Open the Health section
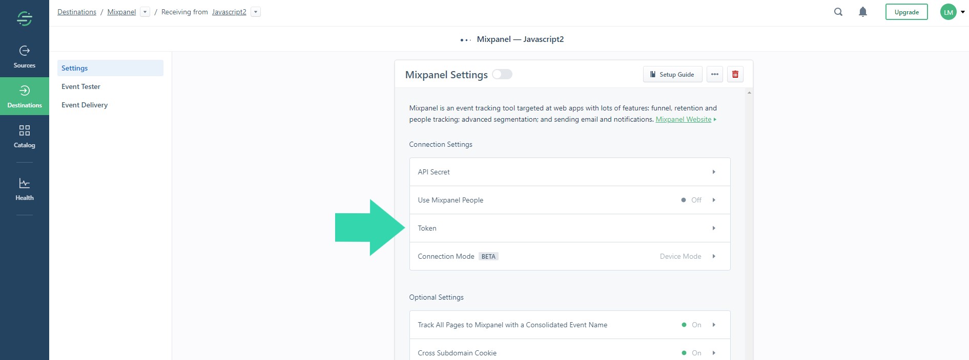The width and height of the screenshot is (969, 360). pyautogui.click(x=24, y=189)
